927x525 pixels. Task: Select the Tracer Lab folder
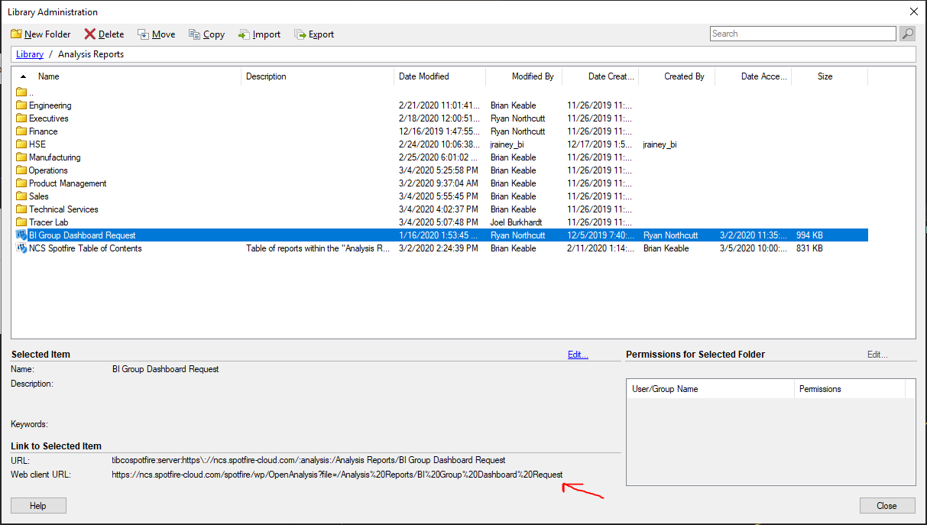[48, 222]
